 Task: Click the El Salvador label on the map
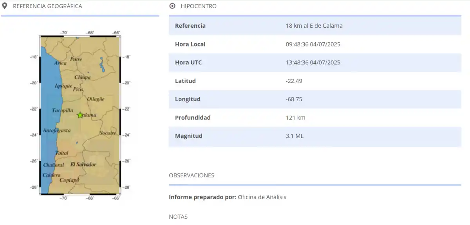point(83,164)
